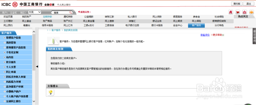Viewport: 256px width, 105px height.
Task: Open the home page house icon
Action: click(x=231, y=12)
